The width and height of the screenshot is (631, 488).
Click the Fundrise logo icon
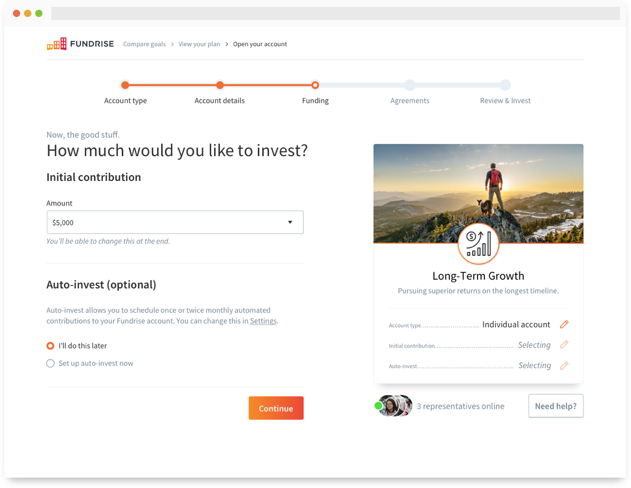click(57, 44)
